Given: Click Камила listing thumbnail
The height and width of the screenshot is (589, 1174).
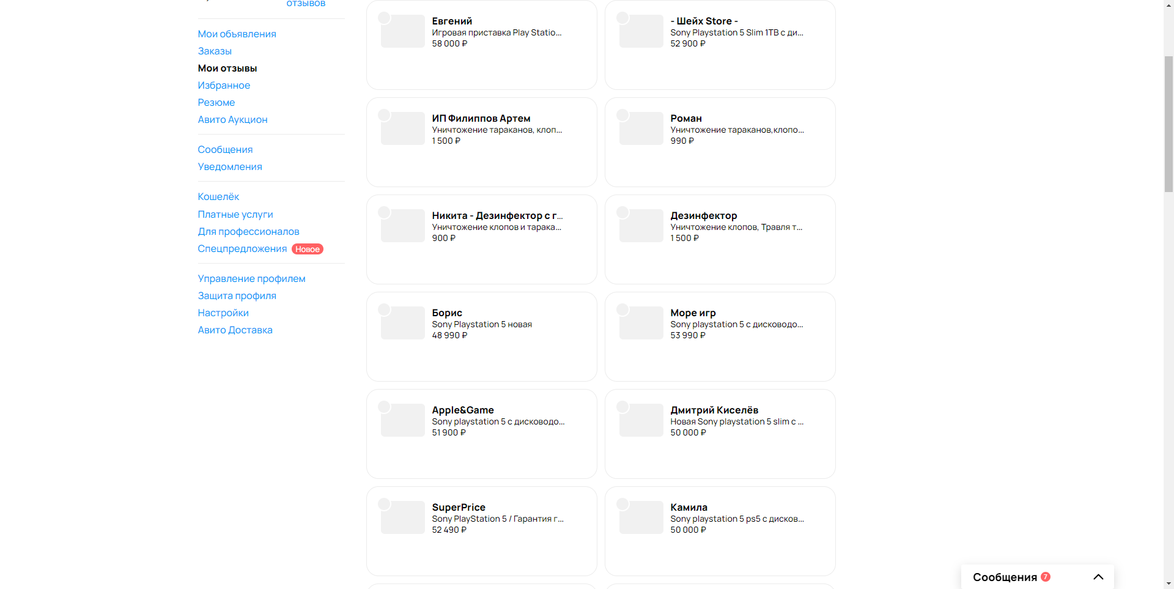Looking at the screenshot, I should click(641, 517).
